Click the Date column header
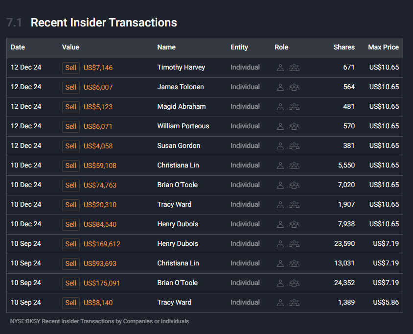The width and height of the screenshot is (413, 334). tap(18, 47)
